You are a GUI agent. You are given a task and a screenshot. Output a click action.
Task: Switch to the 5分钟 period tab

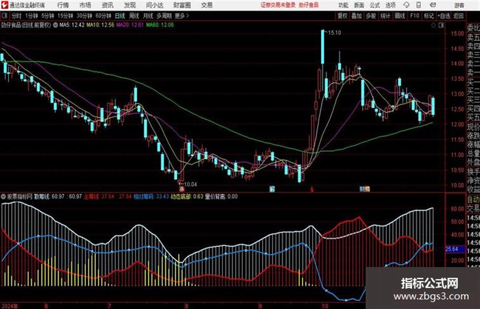click(47, 16)
